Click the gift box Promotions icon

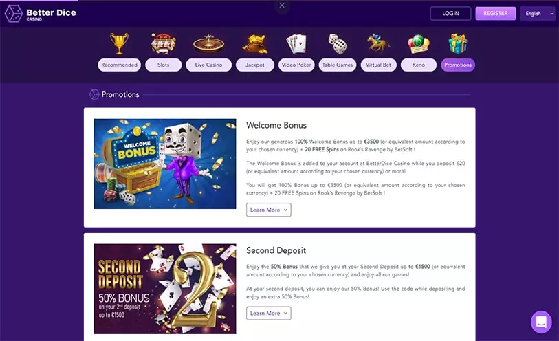coord(458,44)
